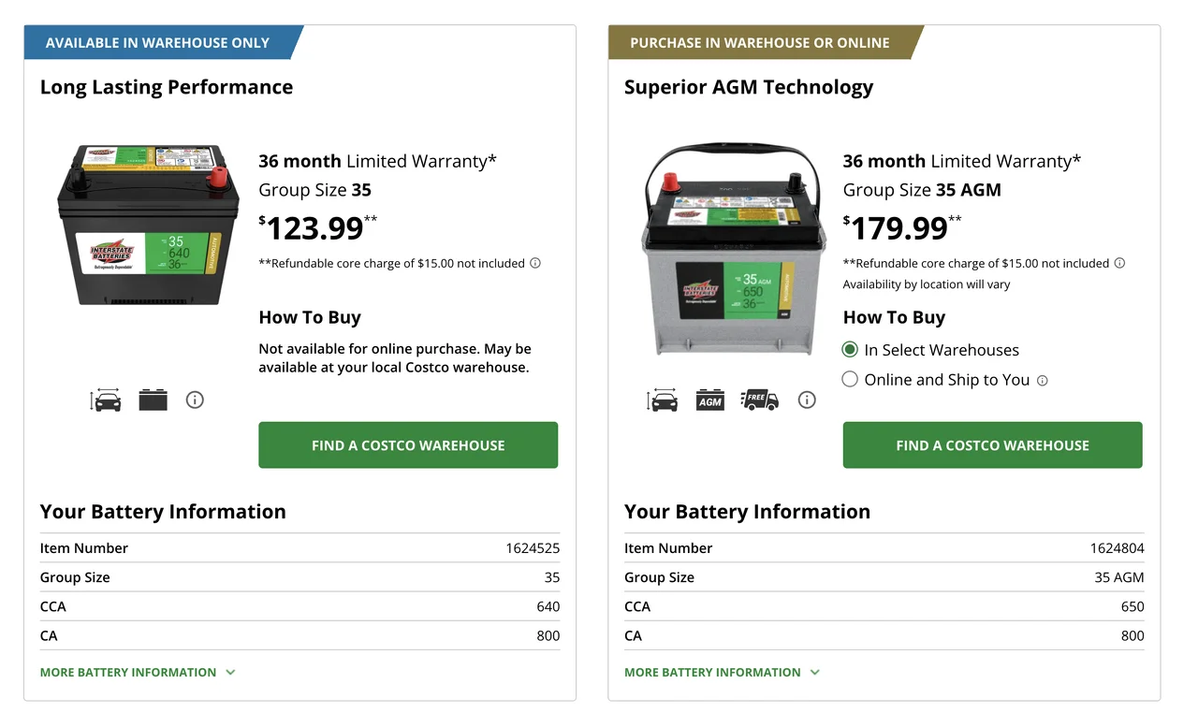Expand More Battery Information for item 1624525
The width and height of the screenshot is (1198, 713).
coord(138,672)
